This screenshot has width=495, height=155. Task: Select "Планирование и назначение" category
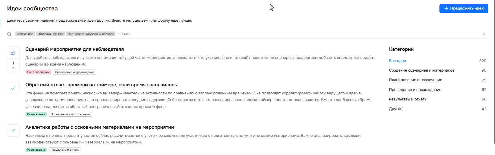coord(415,80)
